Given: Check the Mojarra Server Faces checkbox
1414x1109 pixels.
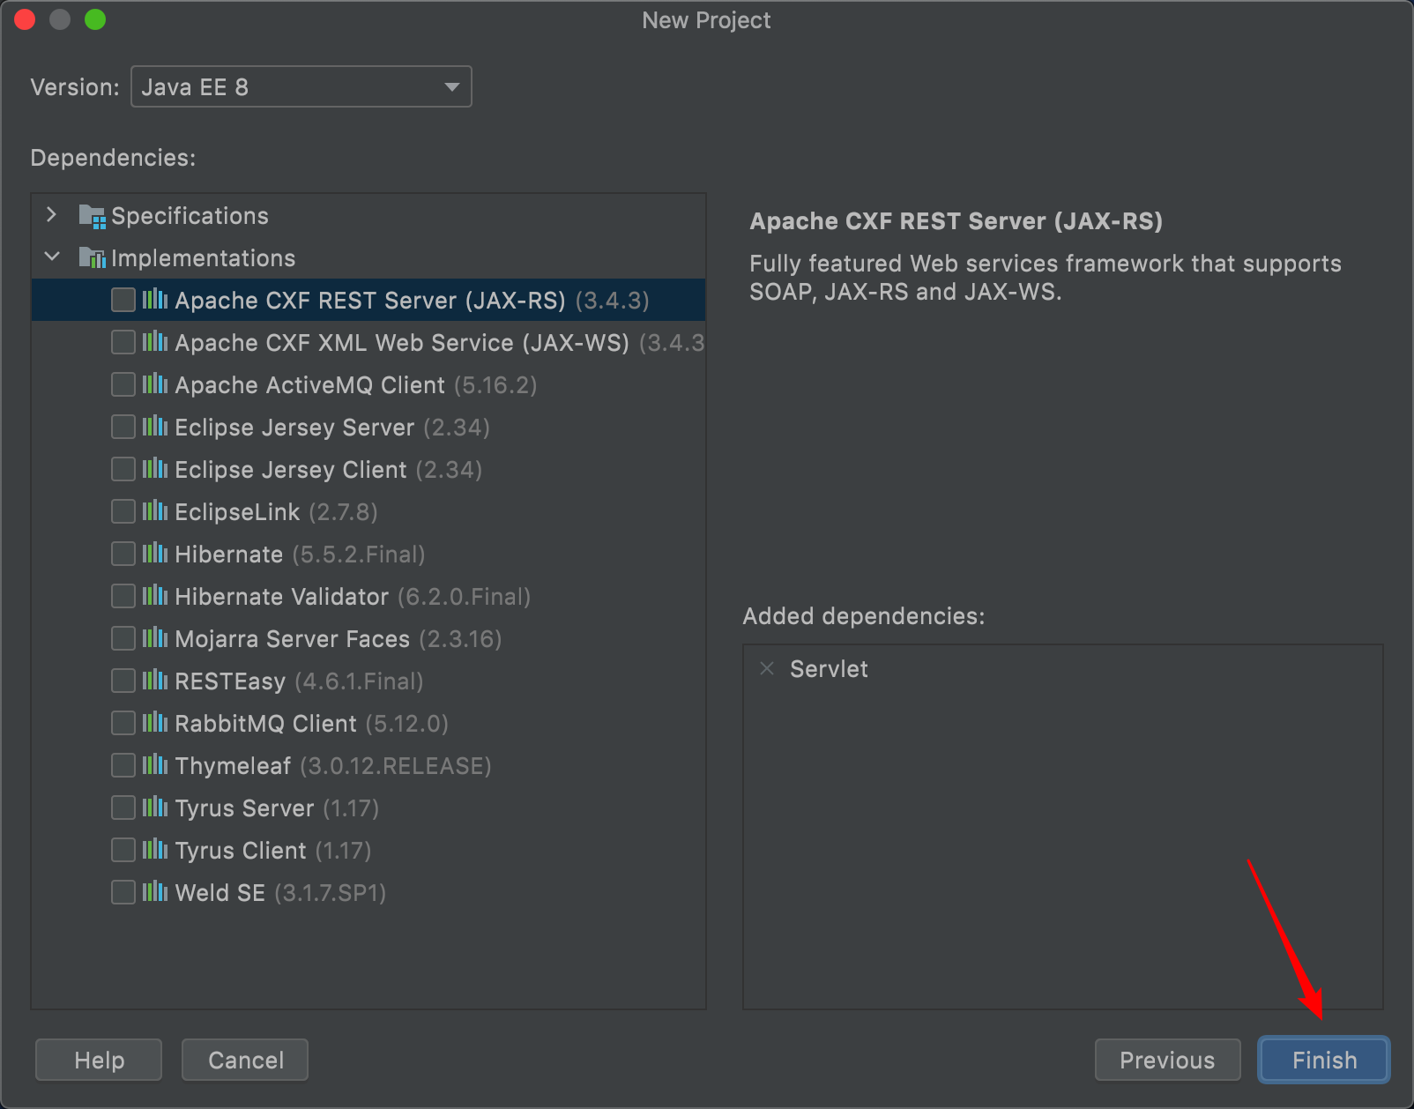Looking at the screenshot, I should 123,639.
